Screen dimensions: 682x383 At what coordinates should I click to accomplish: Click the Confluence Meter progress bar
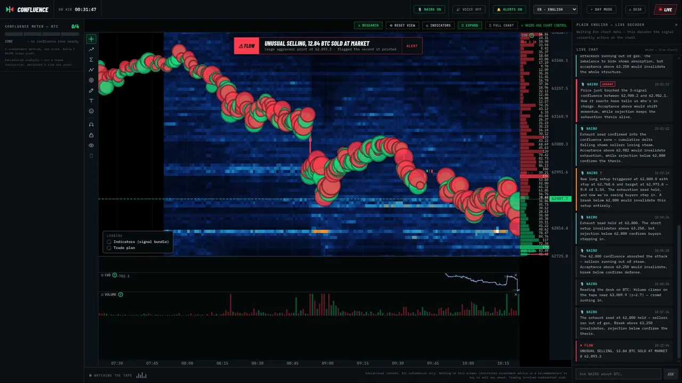[x=42, y=34]
